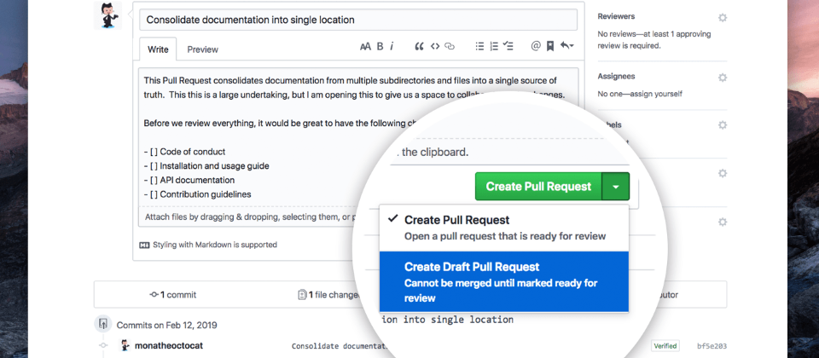The image size is (819, 358).
Task: Click the pull request title field
Action: click(358, 20)
